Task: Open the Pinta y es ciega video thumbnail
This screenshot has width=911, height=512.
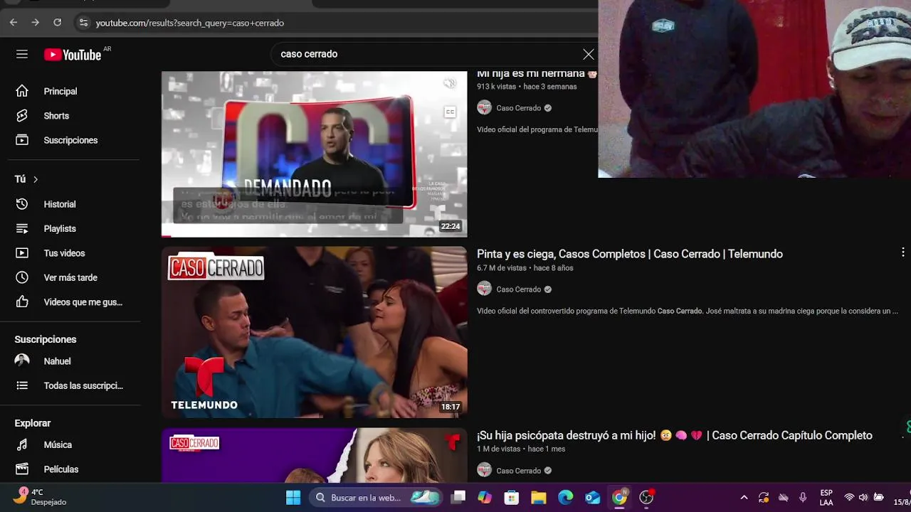Action: point(314,332)
